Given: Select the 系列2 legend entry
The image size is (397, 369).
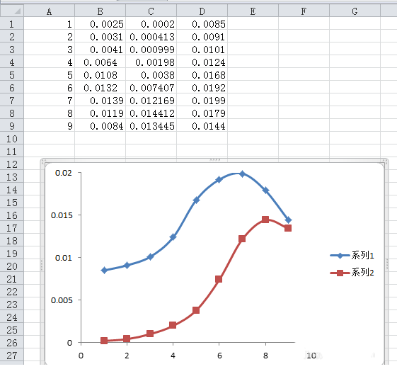Looking at the screenshot, I should point(352,273).
